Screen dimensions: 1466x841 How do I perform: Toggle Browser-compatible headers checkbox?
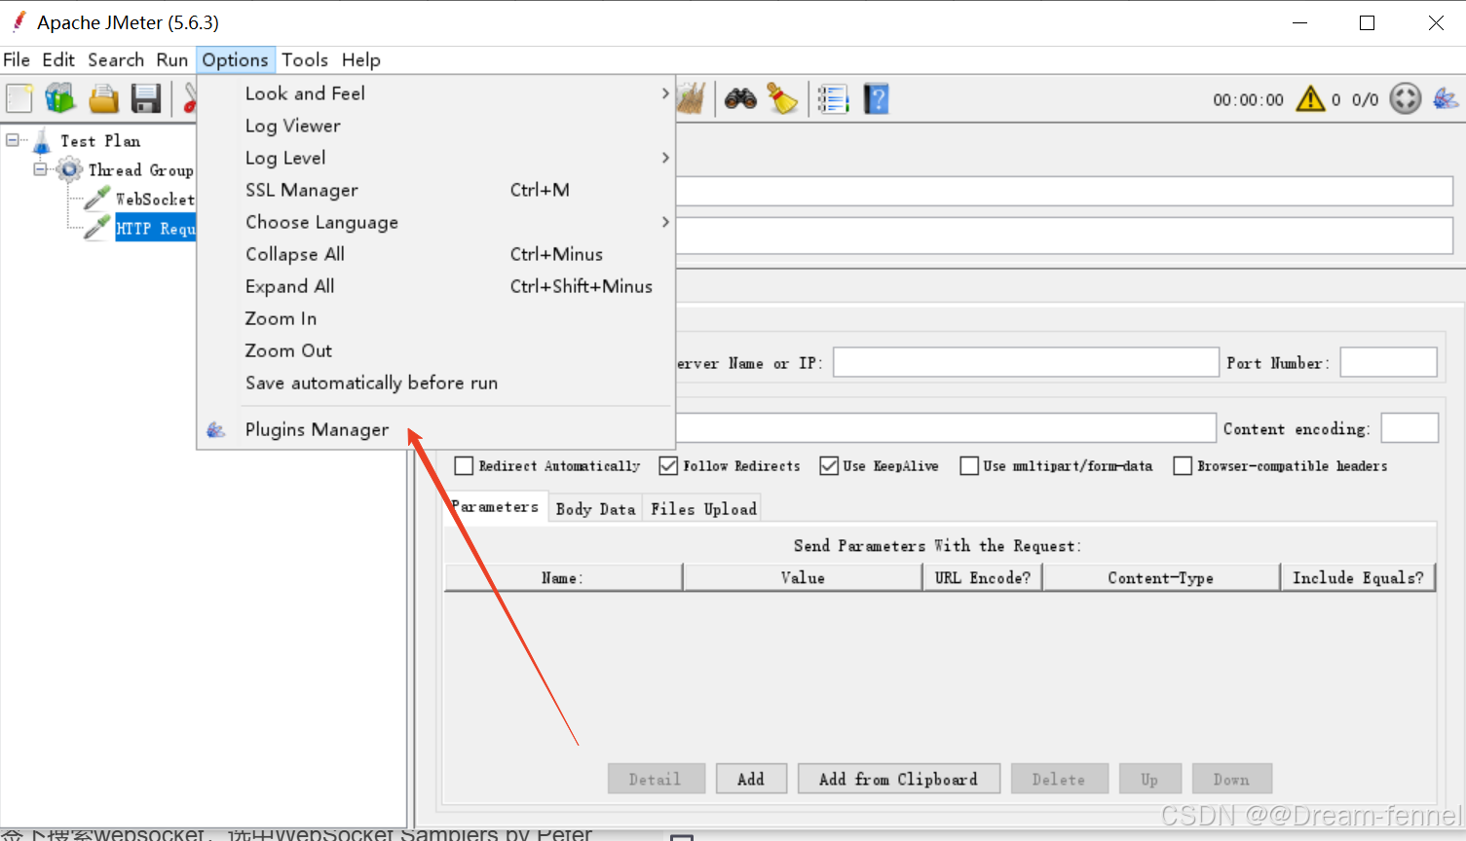click(x=1183, y=466)
